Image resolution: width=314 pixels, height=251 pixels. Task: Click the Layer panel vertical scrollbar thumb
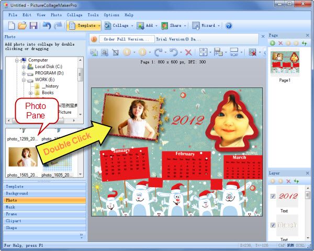coord(308,195)
